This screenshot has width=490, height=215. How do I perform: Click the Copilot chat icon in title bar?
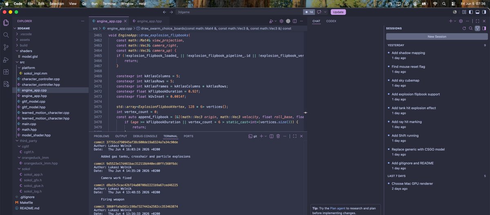point(318,12)
